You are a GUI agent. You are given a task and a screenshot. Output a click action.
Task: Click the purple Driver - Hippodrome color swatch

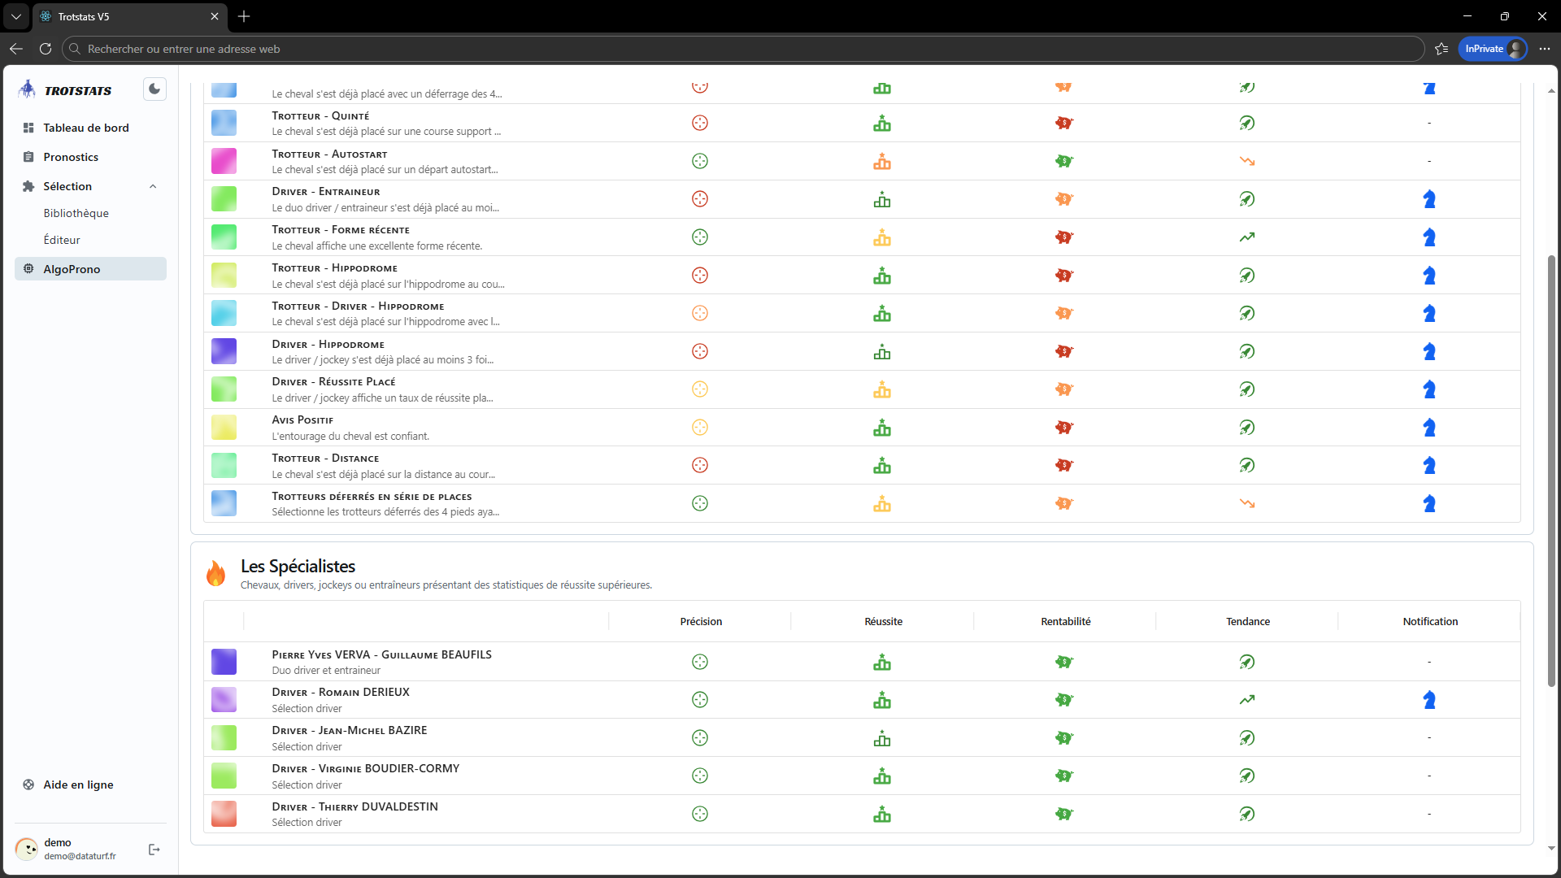(x=224, y=351)
